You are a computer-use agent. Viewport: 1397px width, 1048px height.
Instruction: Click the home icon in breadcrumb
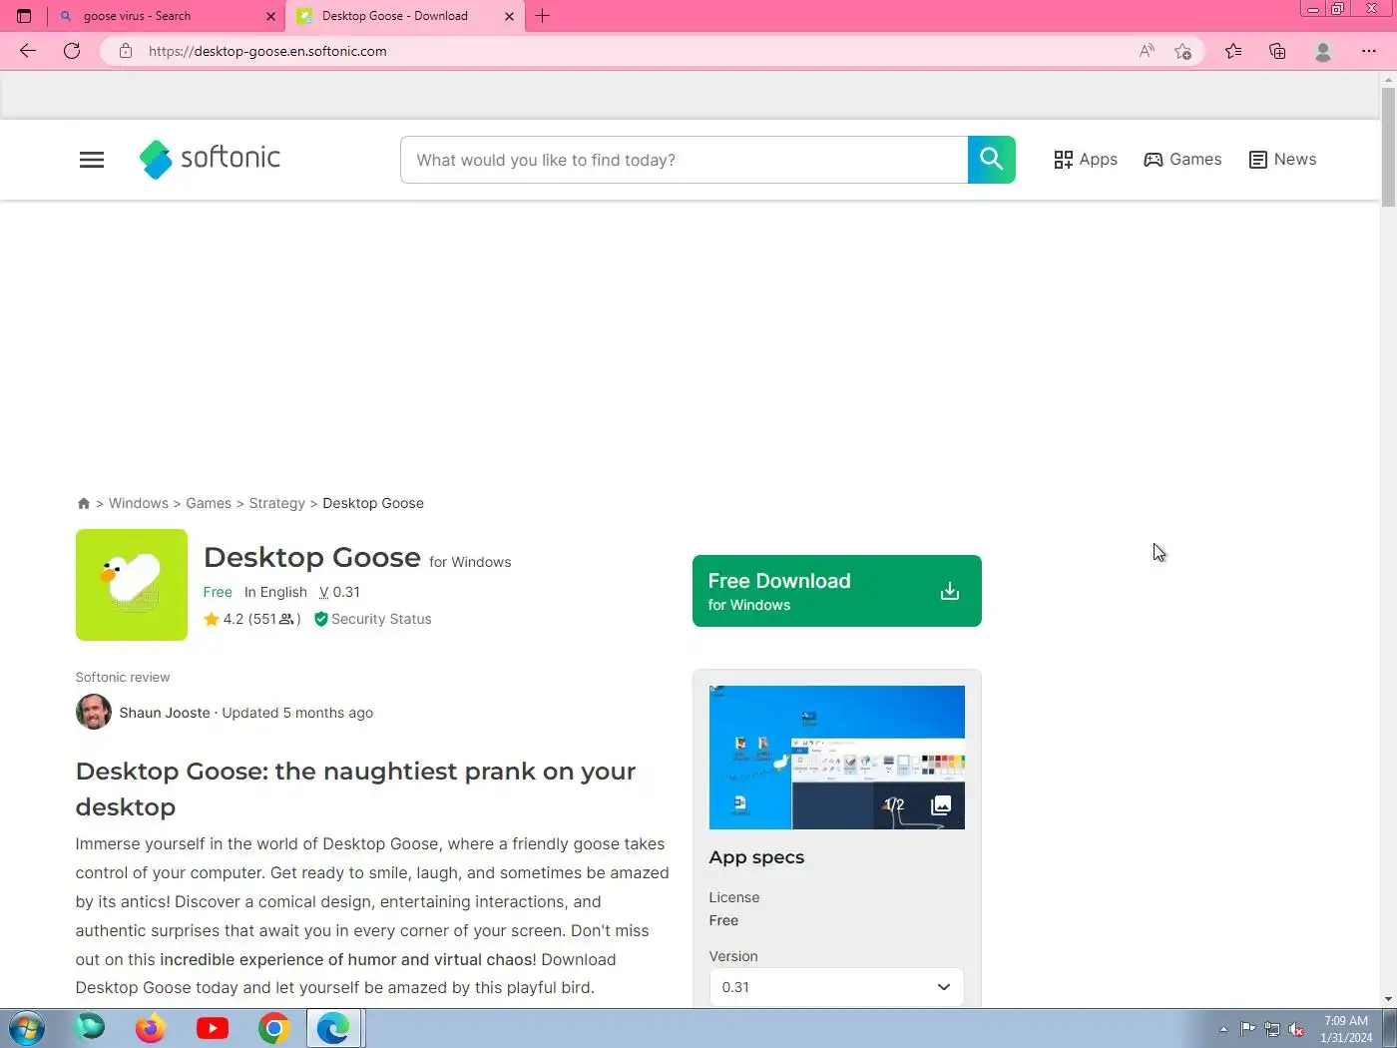84,503
